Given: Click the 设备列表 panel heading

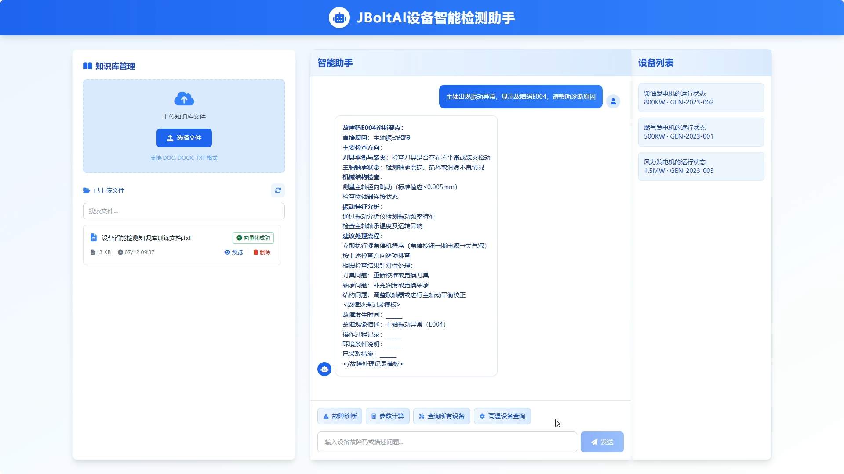Looking at the screenshot, I should [655, 63].
